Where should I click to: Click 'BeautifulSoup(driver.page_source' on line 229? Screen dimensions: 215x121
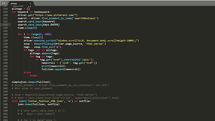pos(58,44)
